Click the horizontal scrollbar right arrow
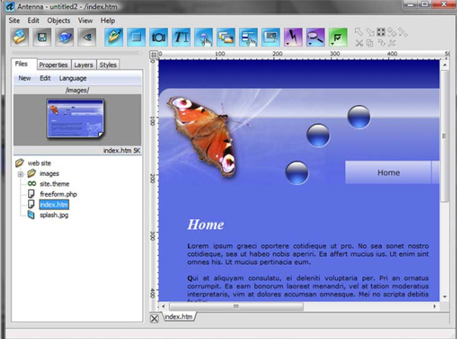 coord(435,306)
